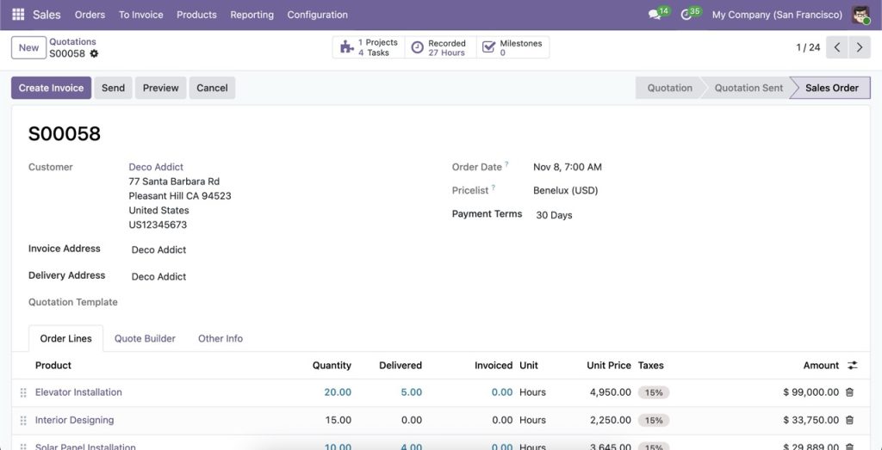This screenshot has width=882, height=450.
Task: Click the Create Invoice button
Action: click(51, 88)
